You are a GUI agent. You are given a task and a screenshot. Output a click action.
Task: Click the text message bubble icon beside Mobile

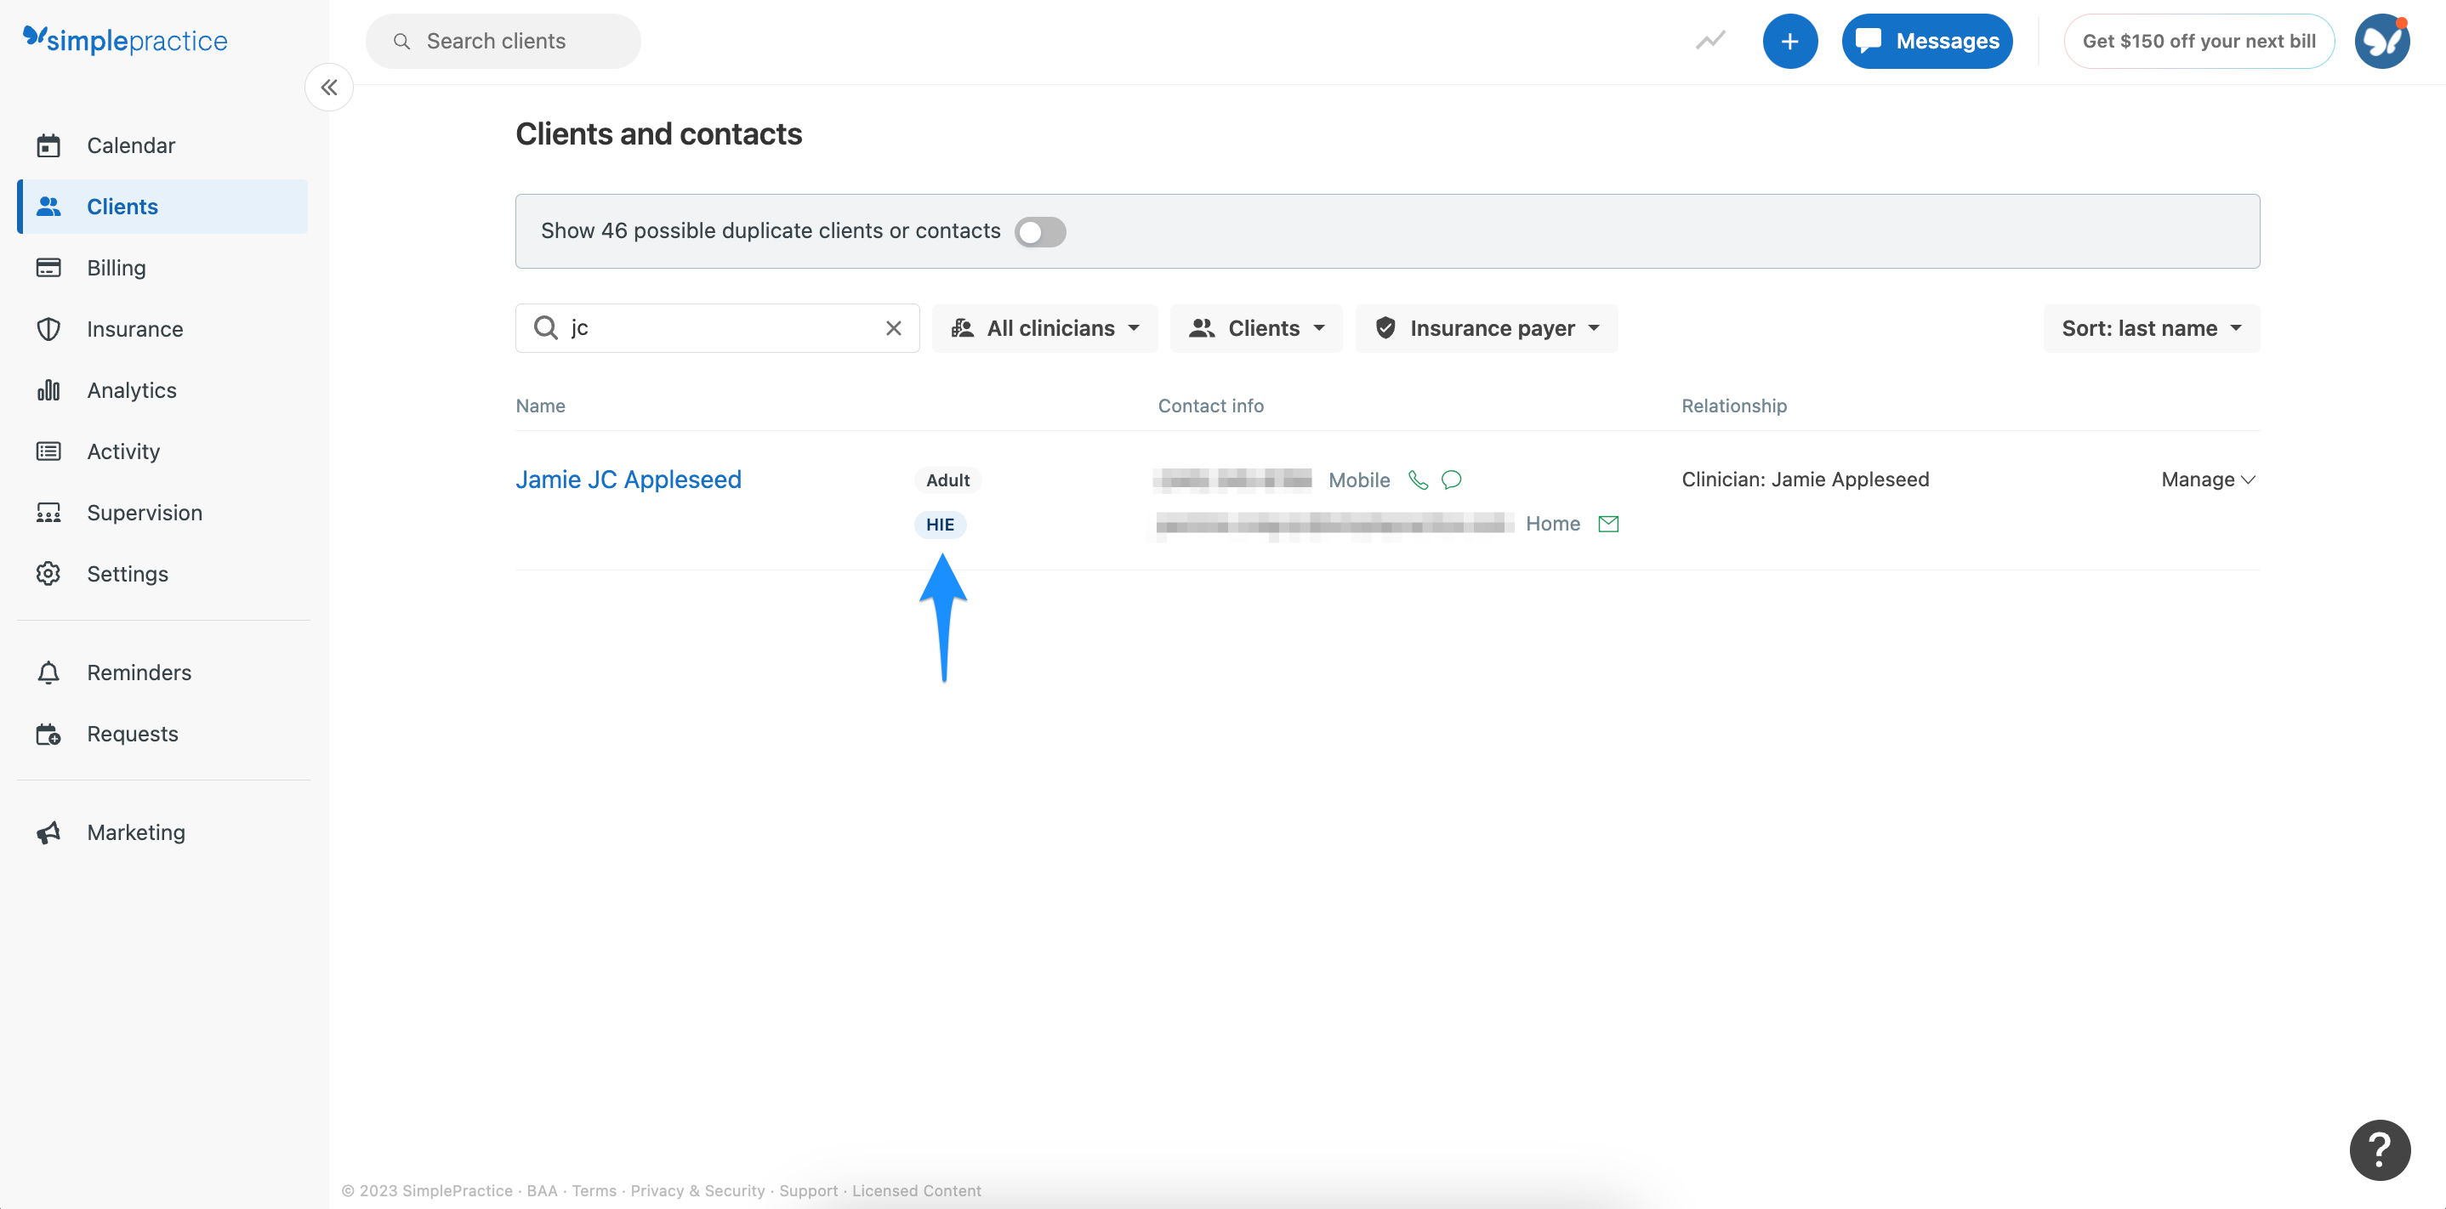click(1451, 480)
